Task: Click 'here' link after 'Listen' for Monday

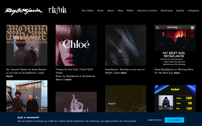Action: click(124, 73)
